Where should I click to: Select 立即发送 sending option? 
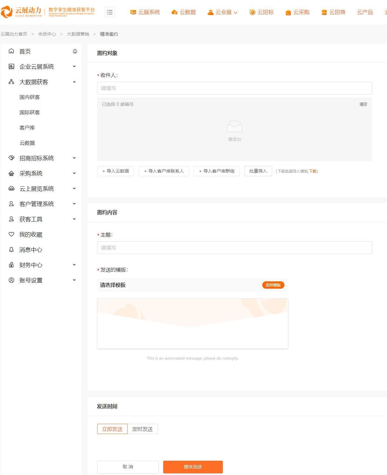pos(112,429)
